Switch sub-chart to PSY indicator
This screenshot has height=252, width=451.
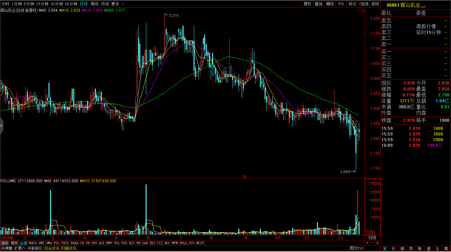pos(192,243)
